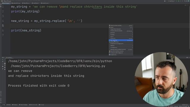The width and height of the screenshot is (190, 107).
Task: Click the new_string assignment code line
Action: pyautogui.click(x=47, y=21)
